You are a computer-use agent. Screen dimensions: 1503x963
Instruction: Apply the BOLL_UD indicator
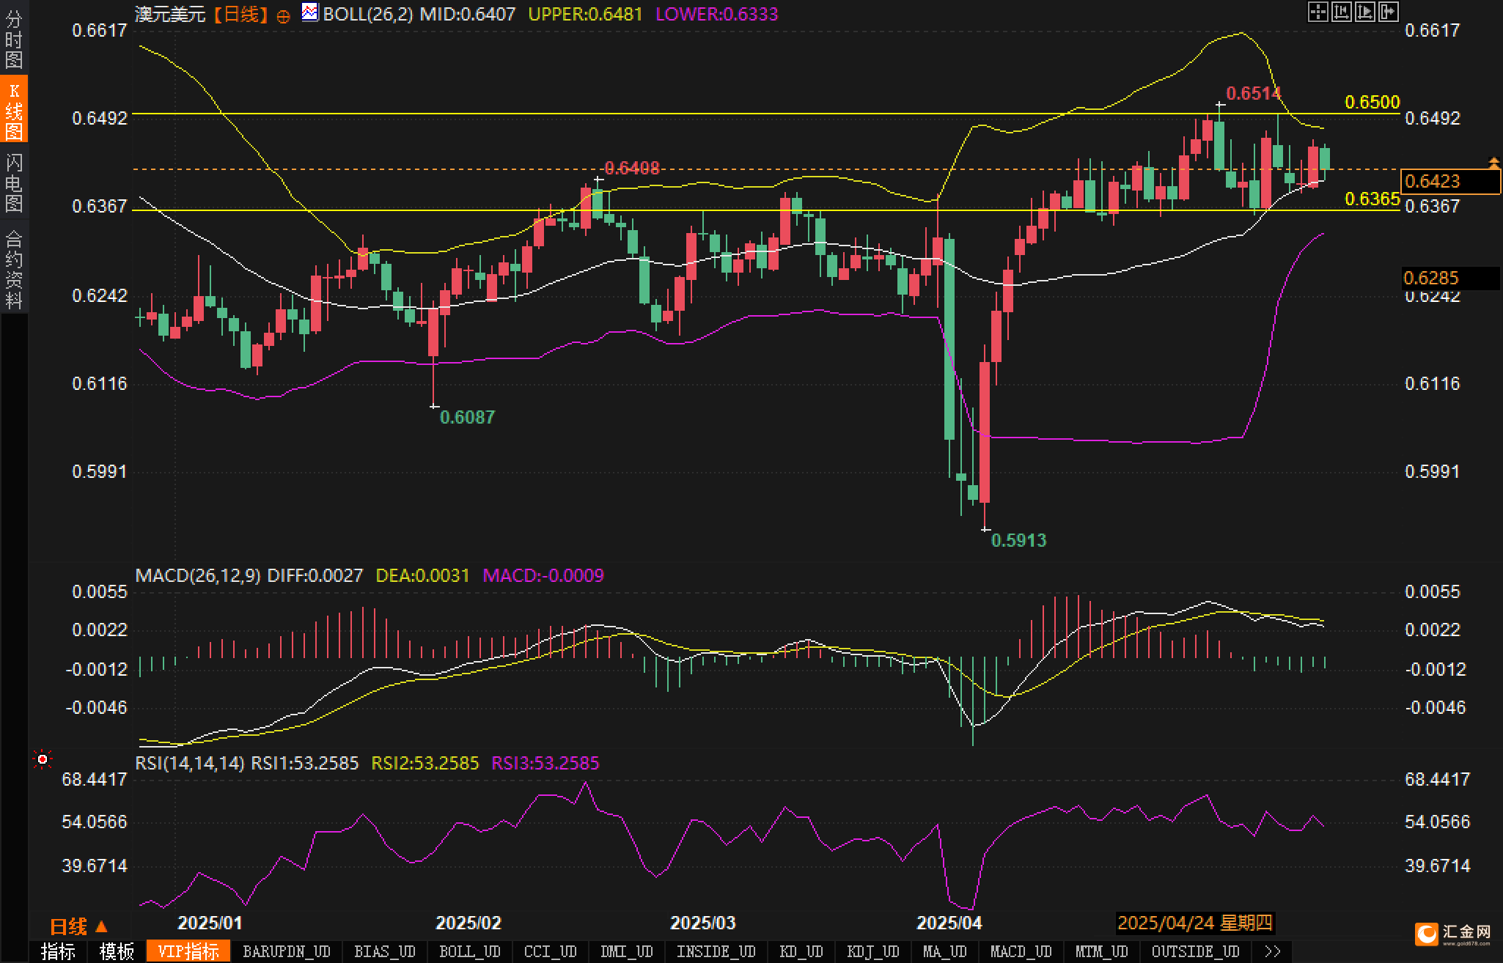pyautogui.click(x=469, y=952)
